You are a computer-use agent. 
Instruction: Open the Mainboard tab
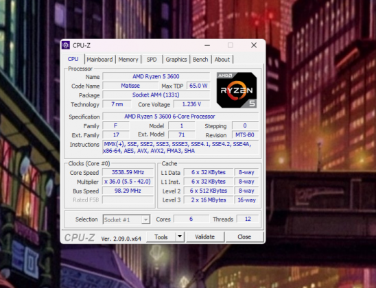99,60
